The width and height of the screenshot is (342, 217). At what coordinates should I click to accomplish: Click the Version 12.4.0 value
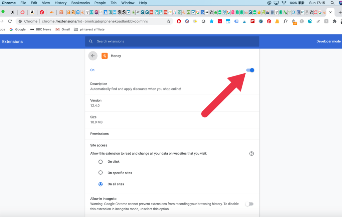[95, 105]
